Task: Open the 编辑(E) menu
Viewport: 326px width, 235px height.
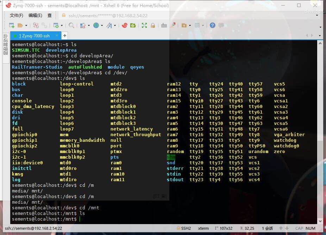Action: click(35, 15)
